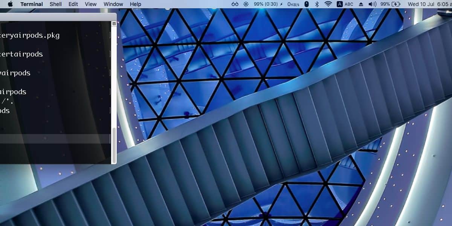Open the View menu
452x226 pixels.
[x=91, y=4]
